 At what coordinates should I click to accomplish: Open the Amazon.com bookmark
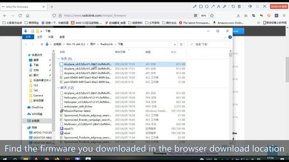[228, 23]
